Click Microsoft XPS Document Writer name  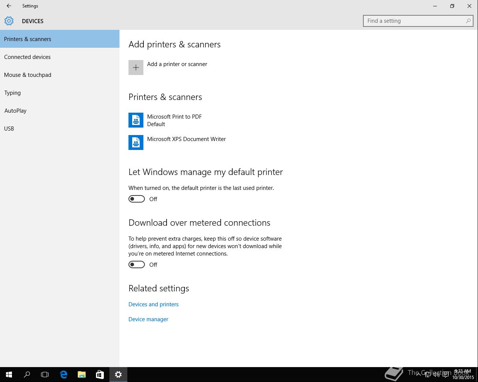click(x=186, y=139)
